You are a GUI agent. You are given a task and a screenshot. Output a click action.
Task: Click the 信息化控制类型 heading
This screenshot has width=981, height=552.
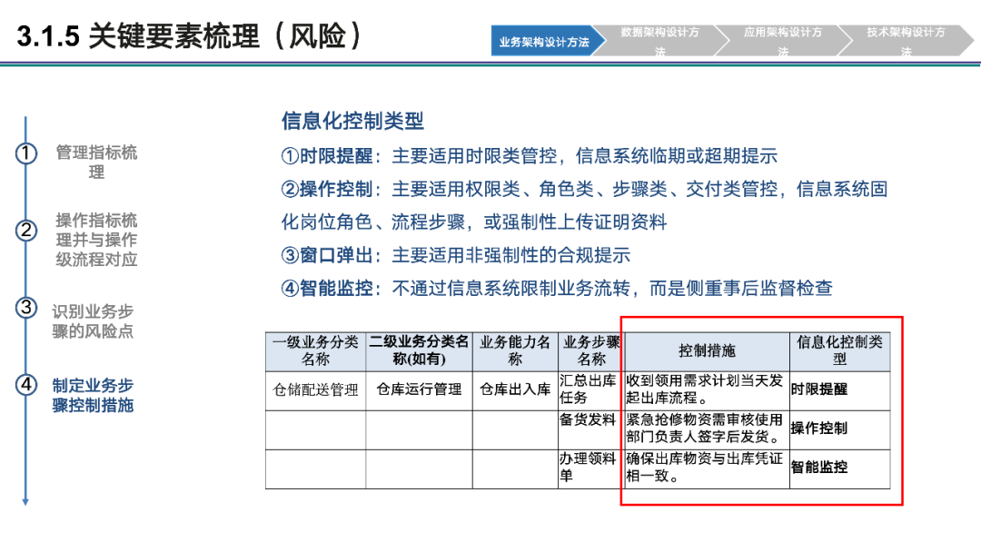pos(352,121)
